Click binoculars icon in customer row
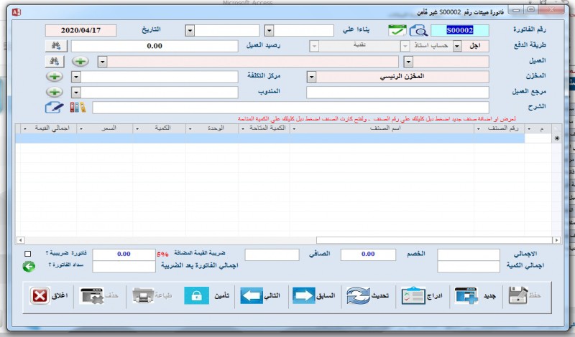Screen dimensions: 575x337 click(55, 62)
